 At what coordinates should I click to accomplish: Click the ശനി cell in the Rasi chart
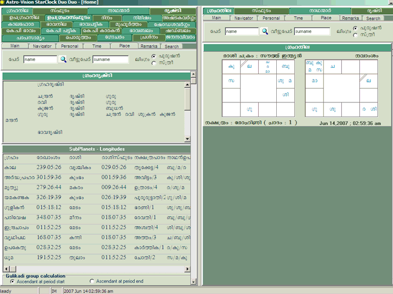[x=286, y=95]
